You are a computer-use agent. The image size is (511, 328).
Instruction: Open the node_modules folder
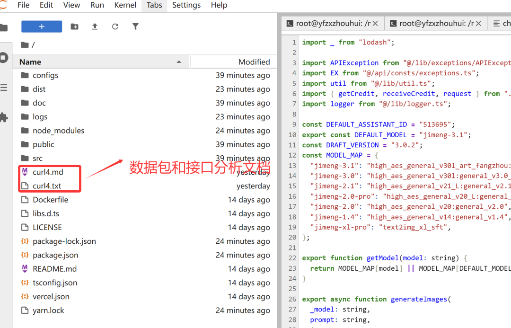pyautogui.click(x=58, y=131)
